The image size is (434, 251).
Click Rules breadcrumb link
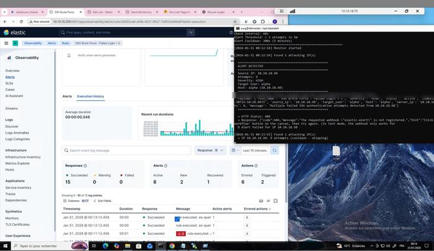[x=65, y=43]
